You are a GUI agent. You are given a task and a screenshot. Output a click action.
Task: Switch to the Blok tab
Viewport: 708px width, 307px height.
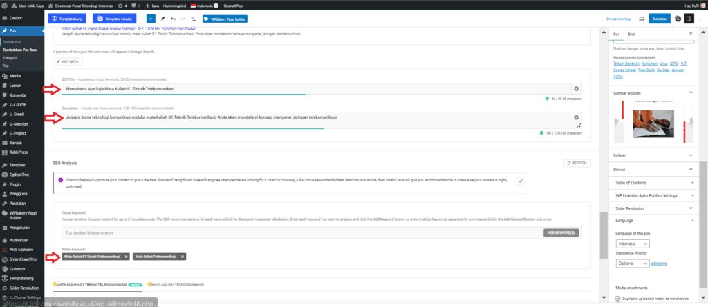pos(632,34)
